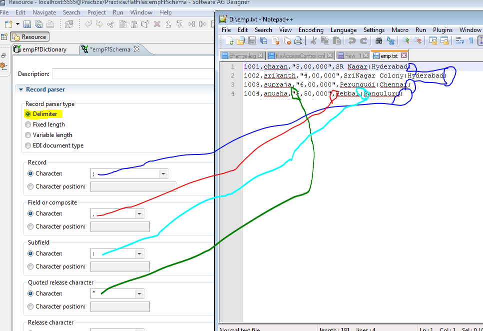Select Character position under Record section
Viewport: 483px width, 331px height.
click(x=30, y=186)
